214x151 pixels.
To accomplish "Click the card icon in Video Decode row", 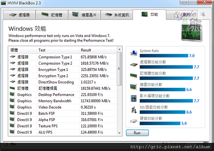I will 12,107.
